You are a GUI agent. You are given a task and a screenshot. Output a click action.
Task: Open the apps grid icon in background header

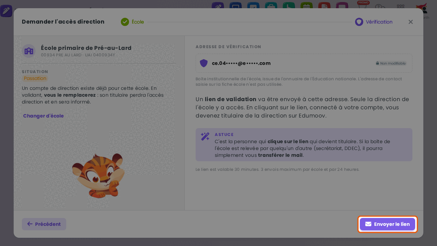click(x=400, y=8)
